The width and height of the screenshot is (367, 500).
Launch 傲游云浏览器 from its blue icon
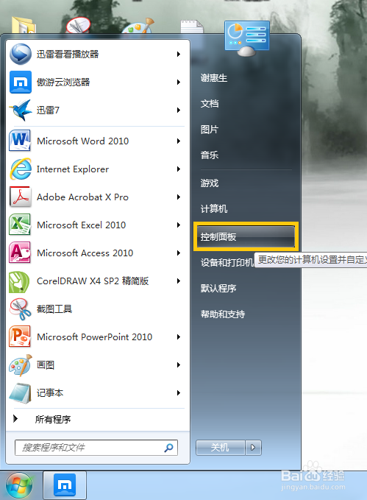pyautogui.click(x=21, y=82)
